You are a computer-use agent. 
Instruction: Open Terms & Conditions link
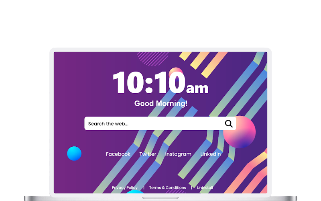click(167, 187)
